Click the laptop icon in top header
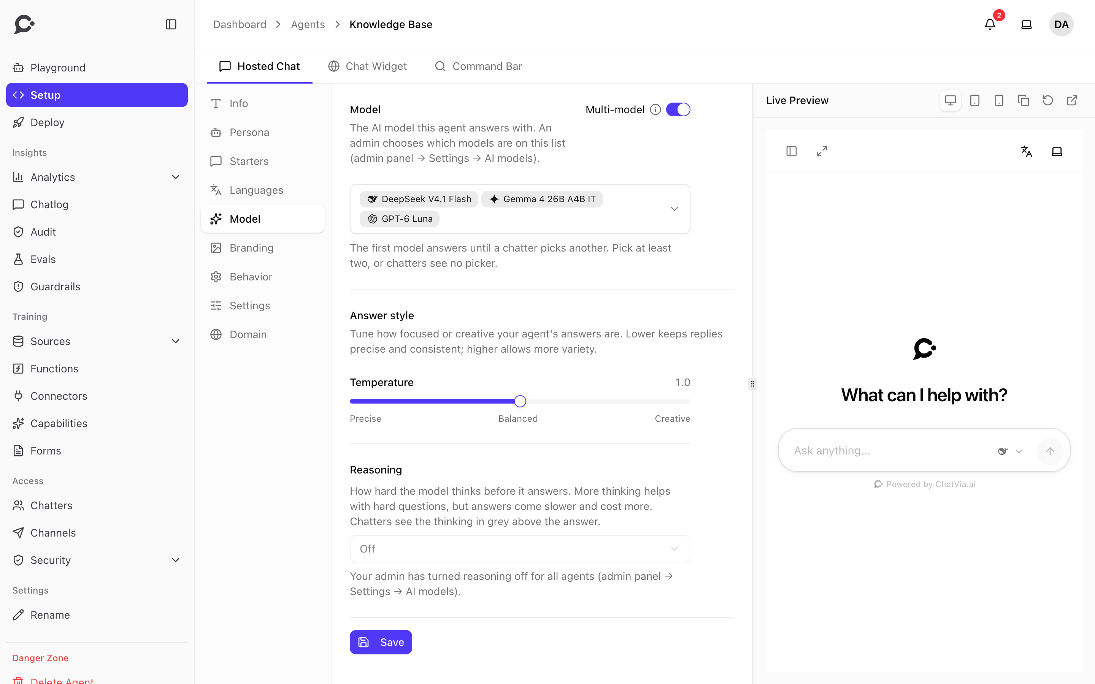Screen dimensions: 1095x684 [x=1026, y=24]
